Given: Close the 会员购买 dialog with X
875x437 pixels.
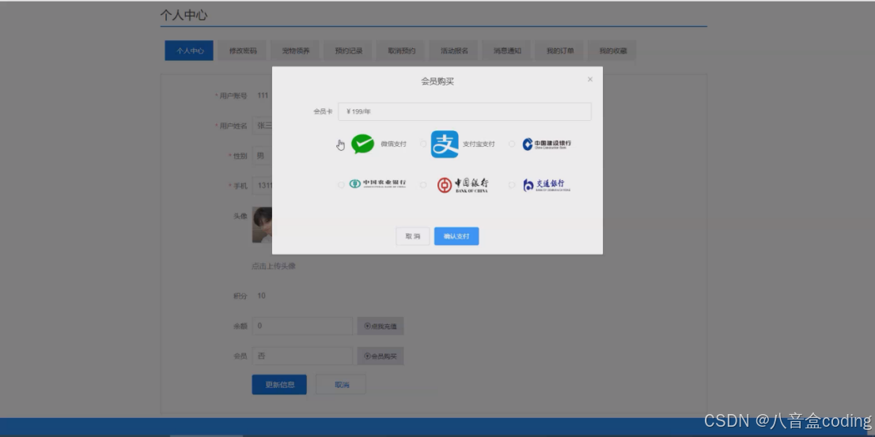Looking at the screenshot, I should (x=590, y=79).
